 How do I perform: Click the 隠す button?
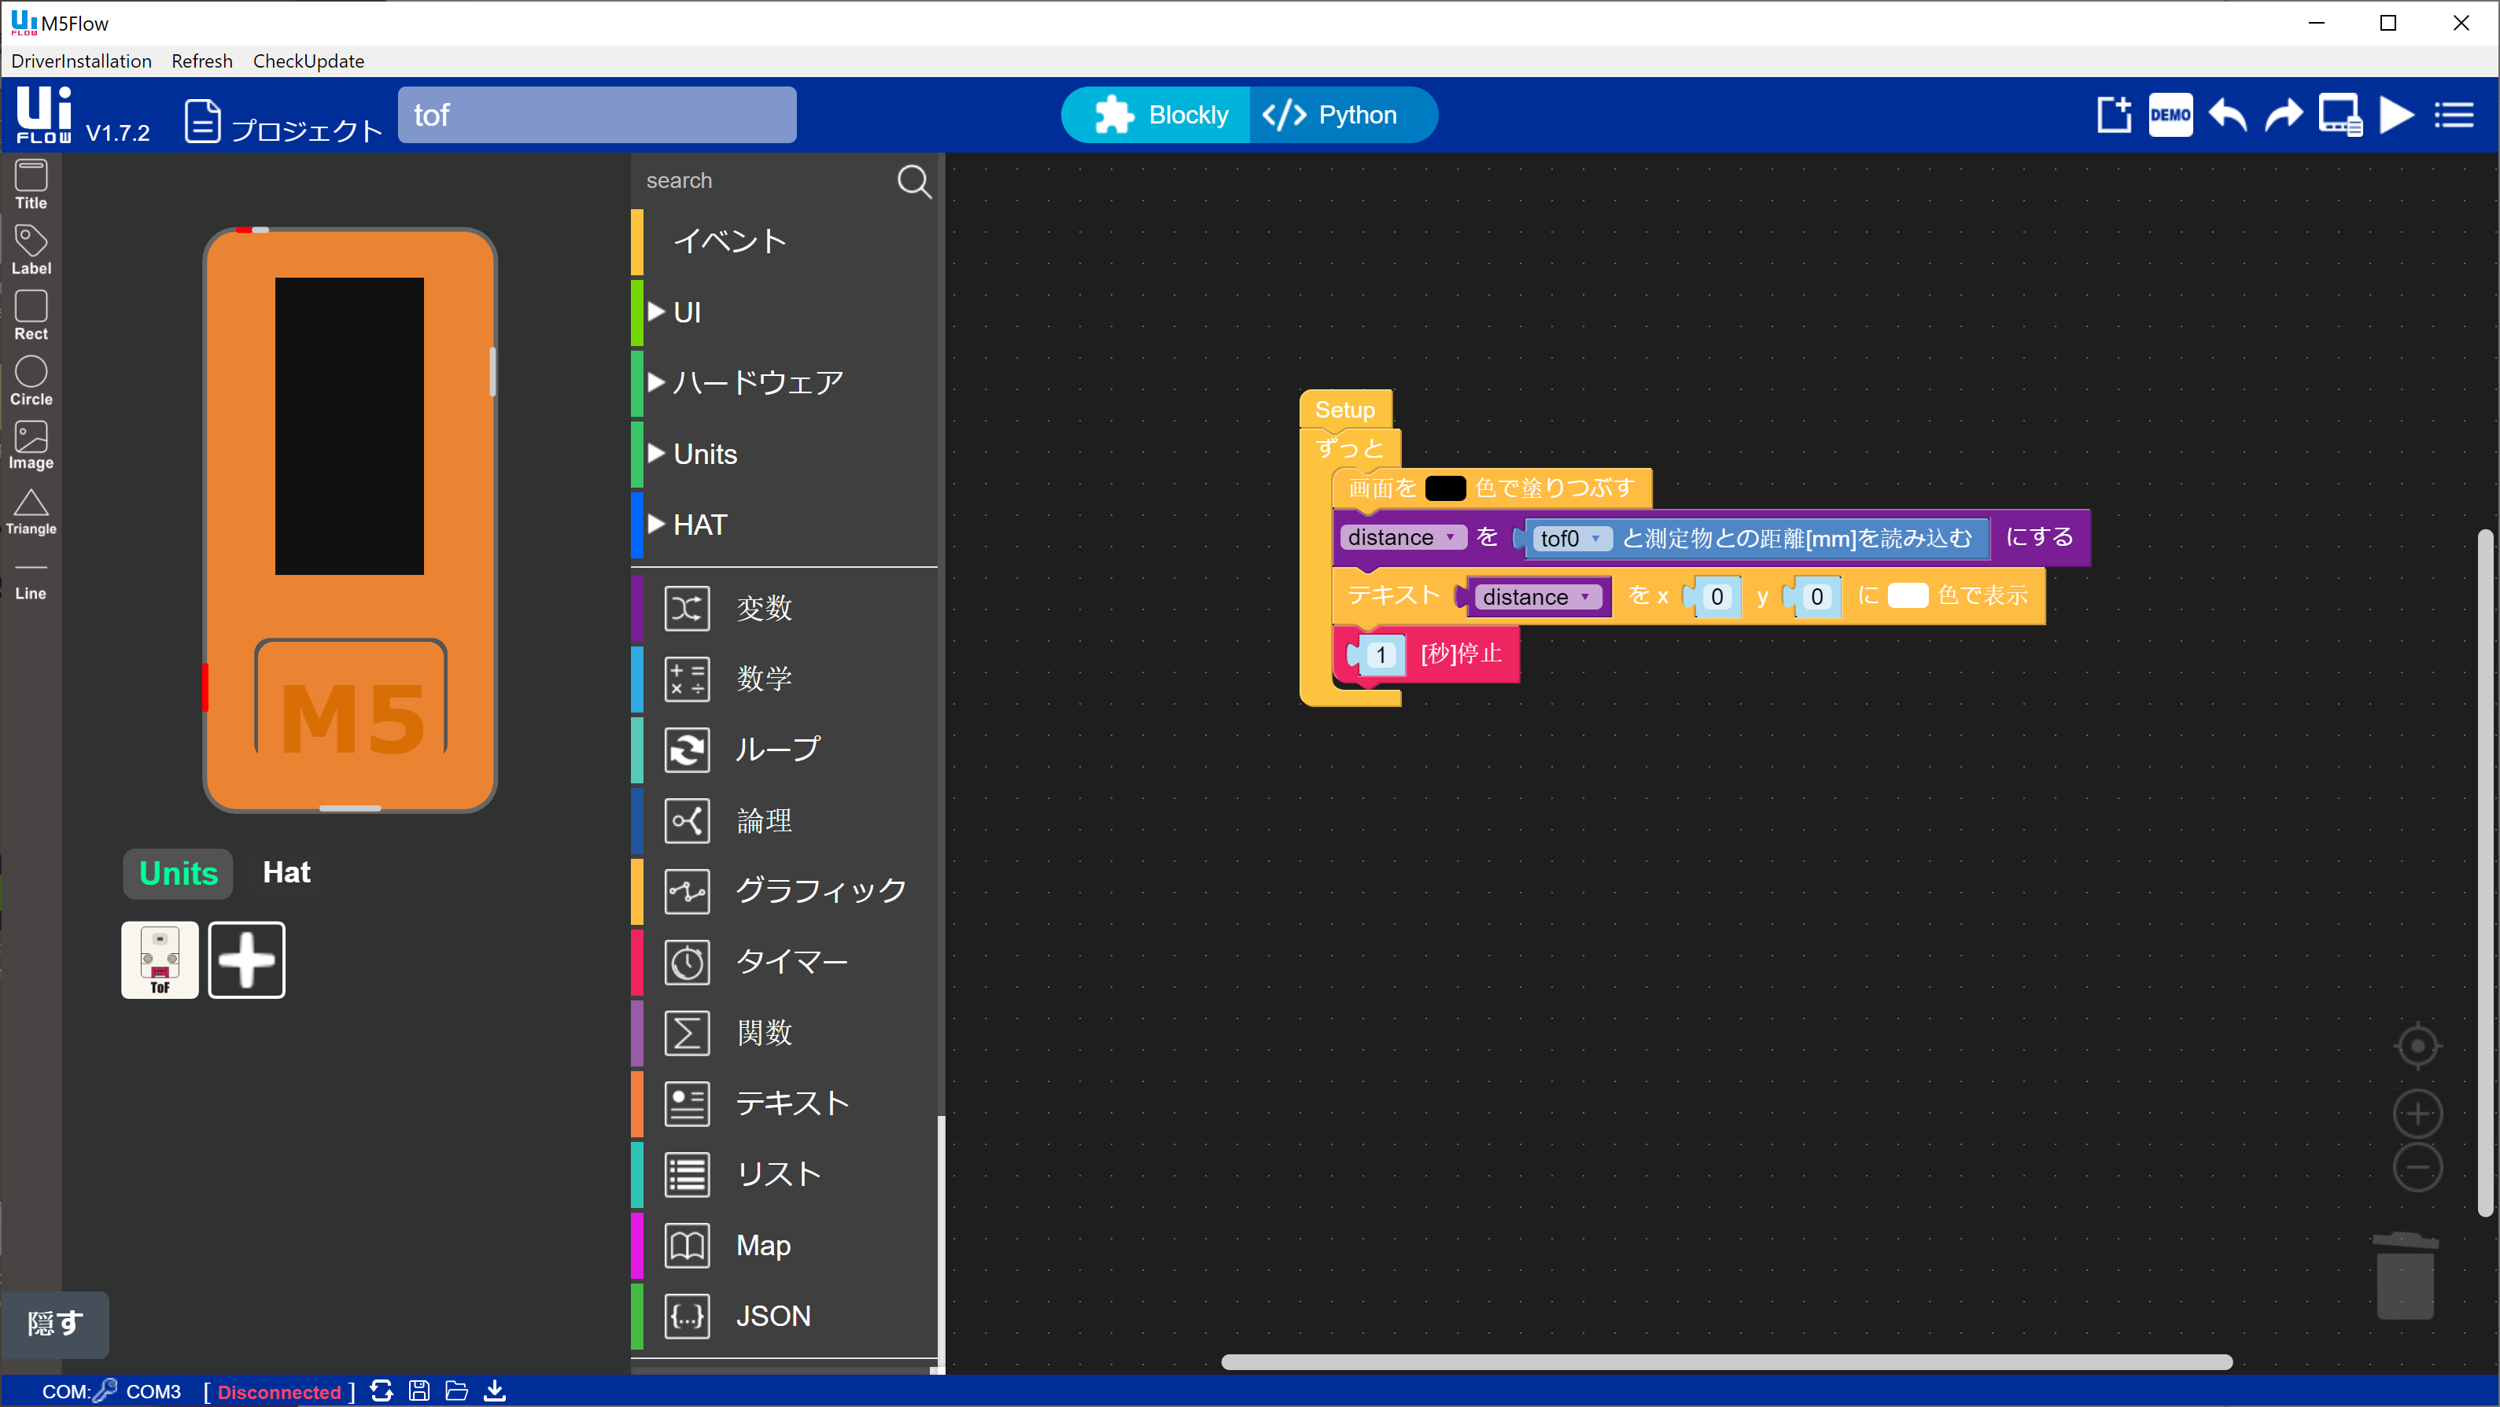(55, 1324)
